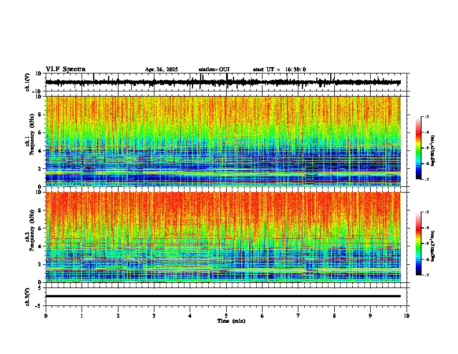This screenshot has width=458, height=354.
Task: Click the ch.3 flat voltage trace
Action: pyautogui.click(x=223, y=296)
